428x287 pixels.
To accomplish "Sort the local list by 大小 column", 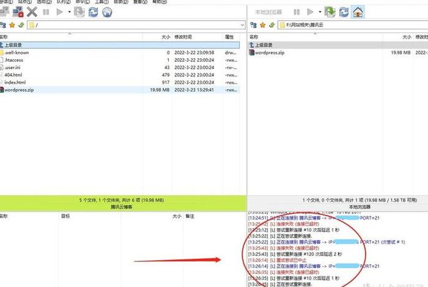I will pos(407,37).
